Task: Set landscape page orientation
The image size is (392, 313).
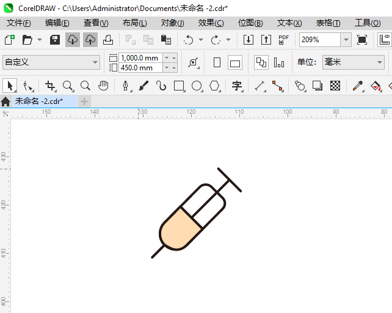Action: click(x=235, y=62)
